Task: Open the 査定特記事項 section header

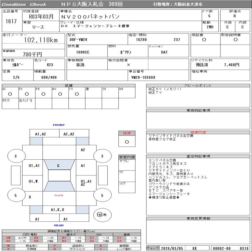Action: [x=198, y=156]
